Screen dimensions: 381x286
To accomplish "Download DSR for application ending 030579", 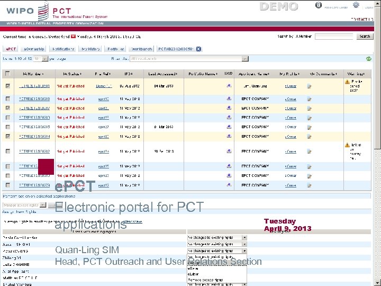I will [x=229, y=185].
